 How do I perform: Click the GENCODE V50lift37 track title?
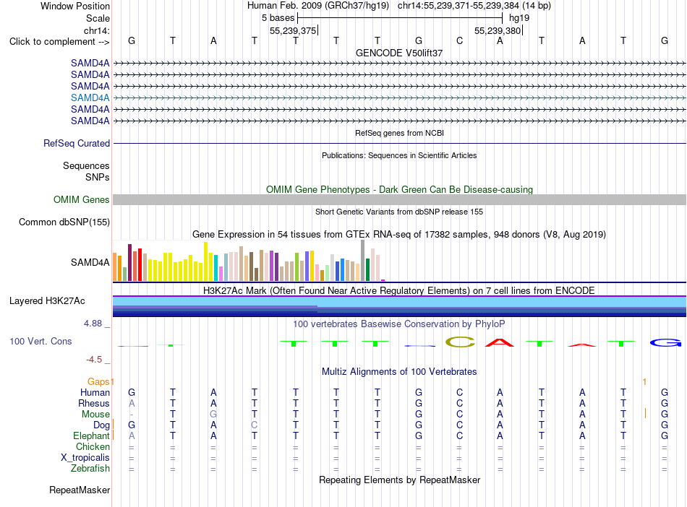pos(399,53)
